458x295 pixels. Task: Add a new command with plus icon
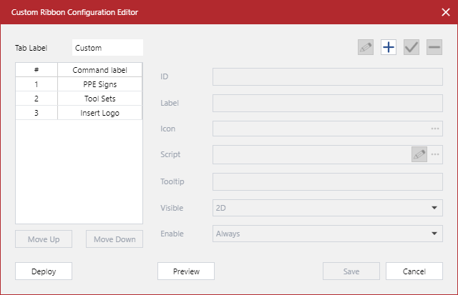[x=388, y=47]
